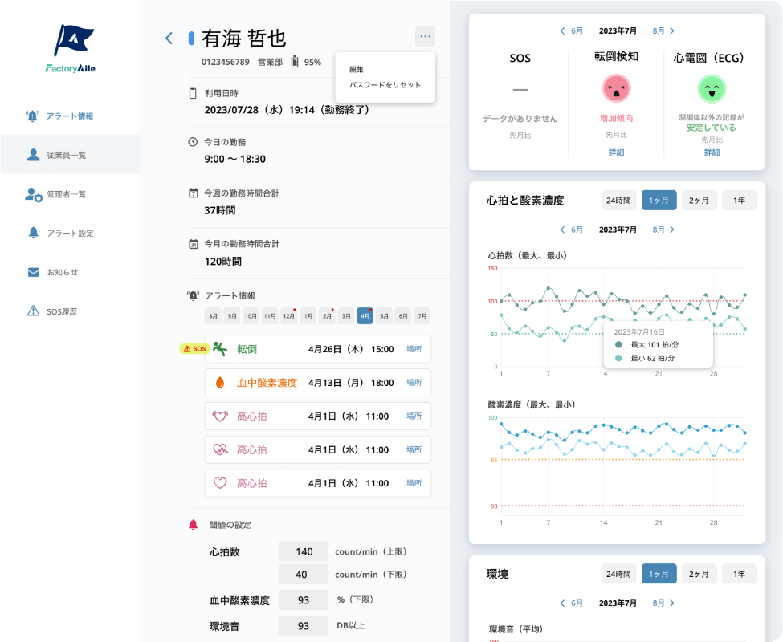This screenshot has width=783, height=642.
Task: Choose 編集 from the popup menu
Action: point(357,69)
